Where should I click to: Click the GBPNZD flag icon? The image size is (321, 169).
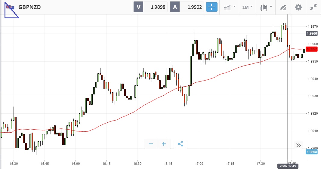point(10,7)
